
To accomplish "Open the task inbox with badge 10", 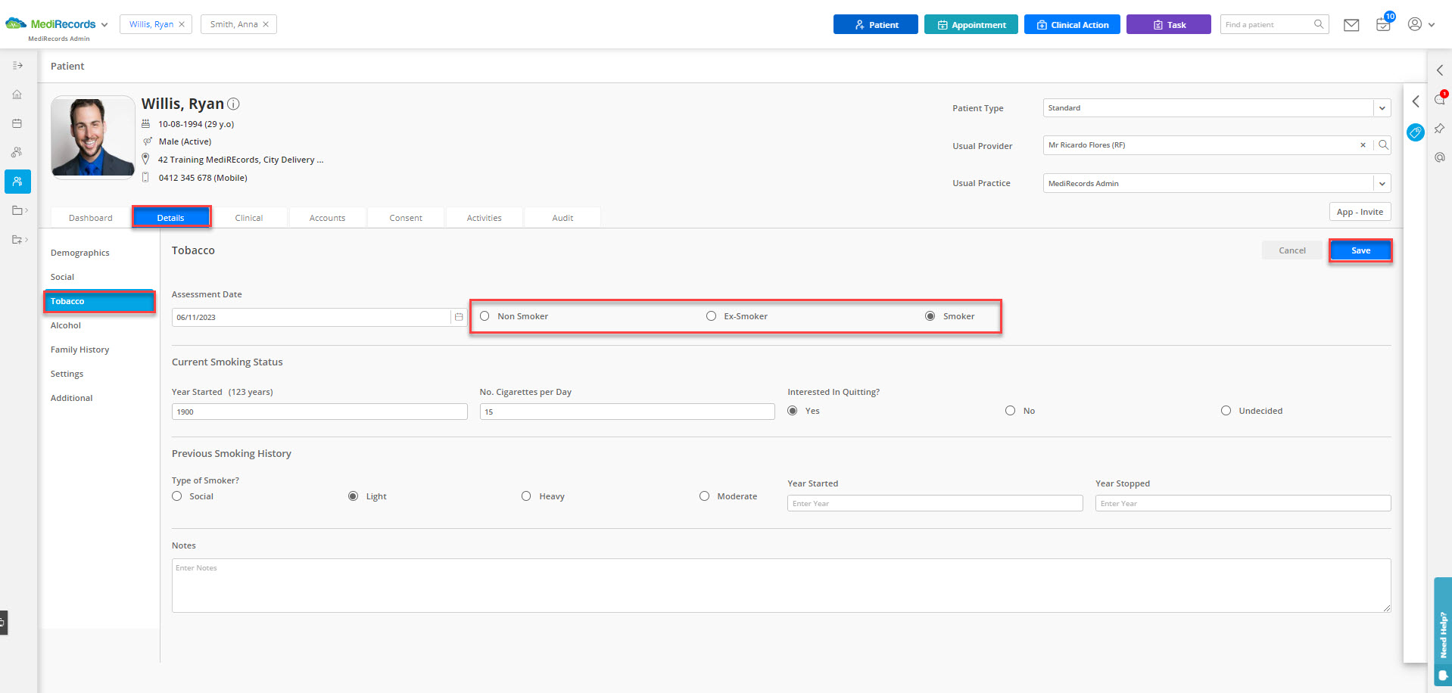I will 1384,23.
